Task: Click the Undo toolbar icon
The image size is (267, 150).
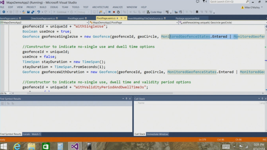Action: point(39,12)
